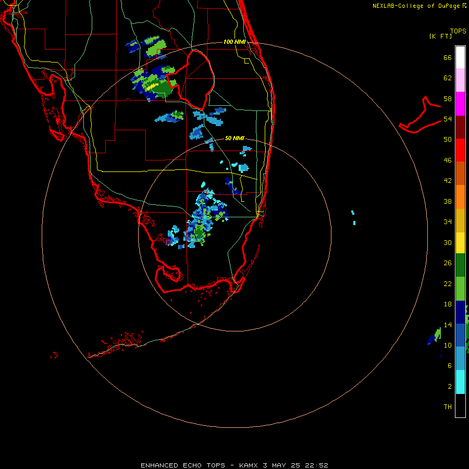Click the legend value 26
This screenshot has width=469, height=469.
[448, 263]
